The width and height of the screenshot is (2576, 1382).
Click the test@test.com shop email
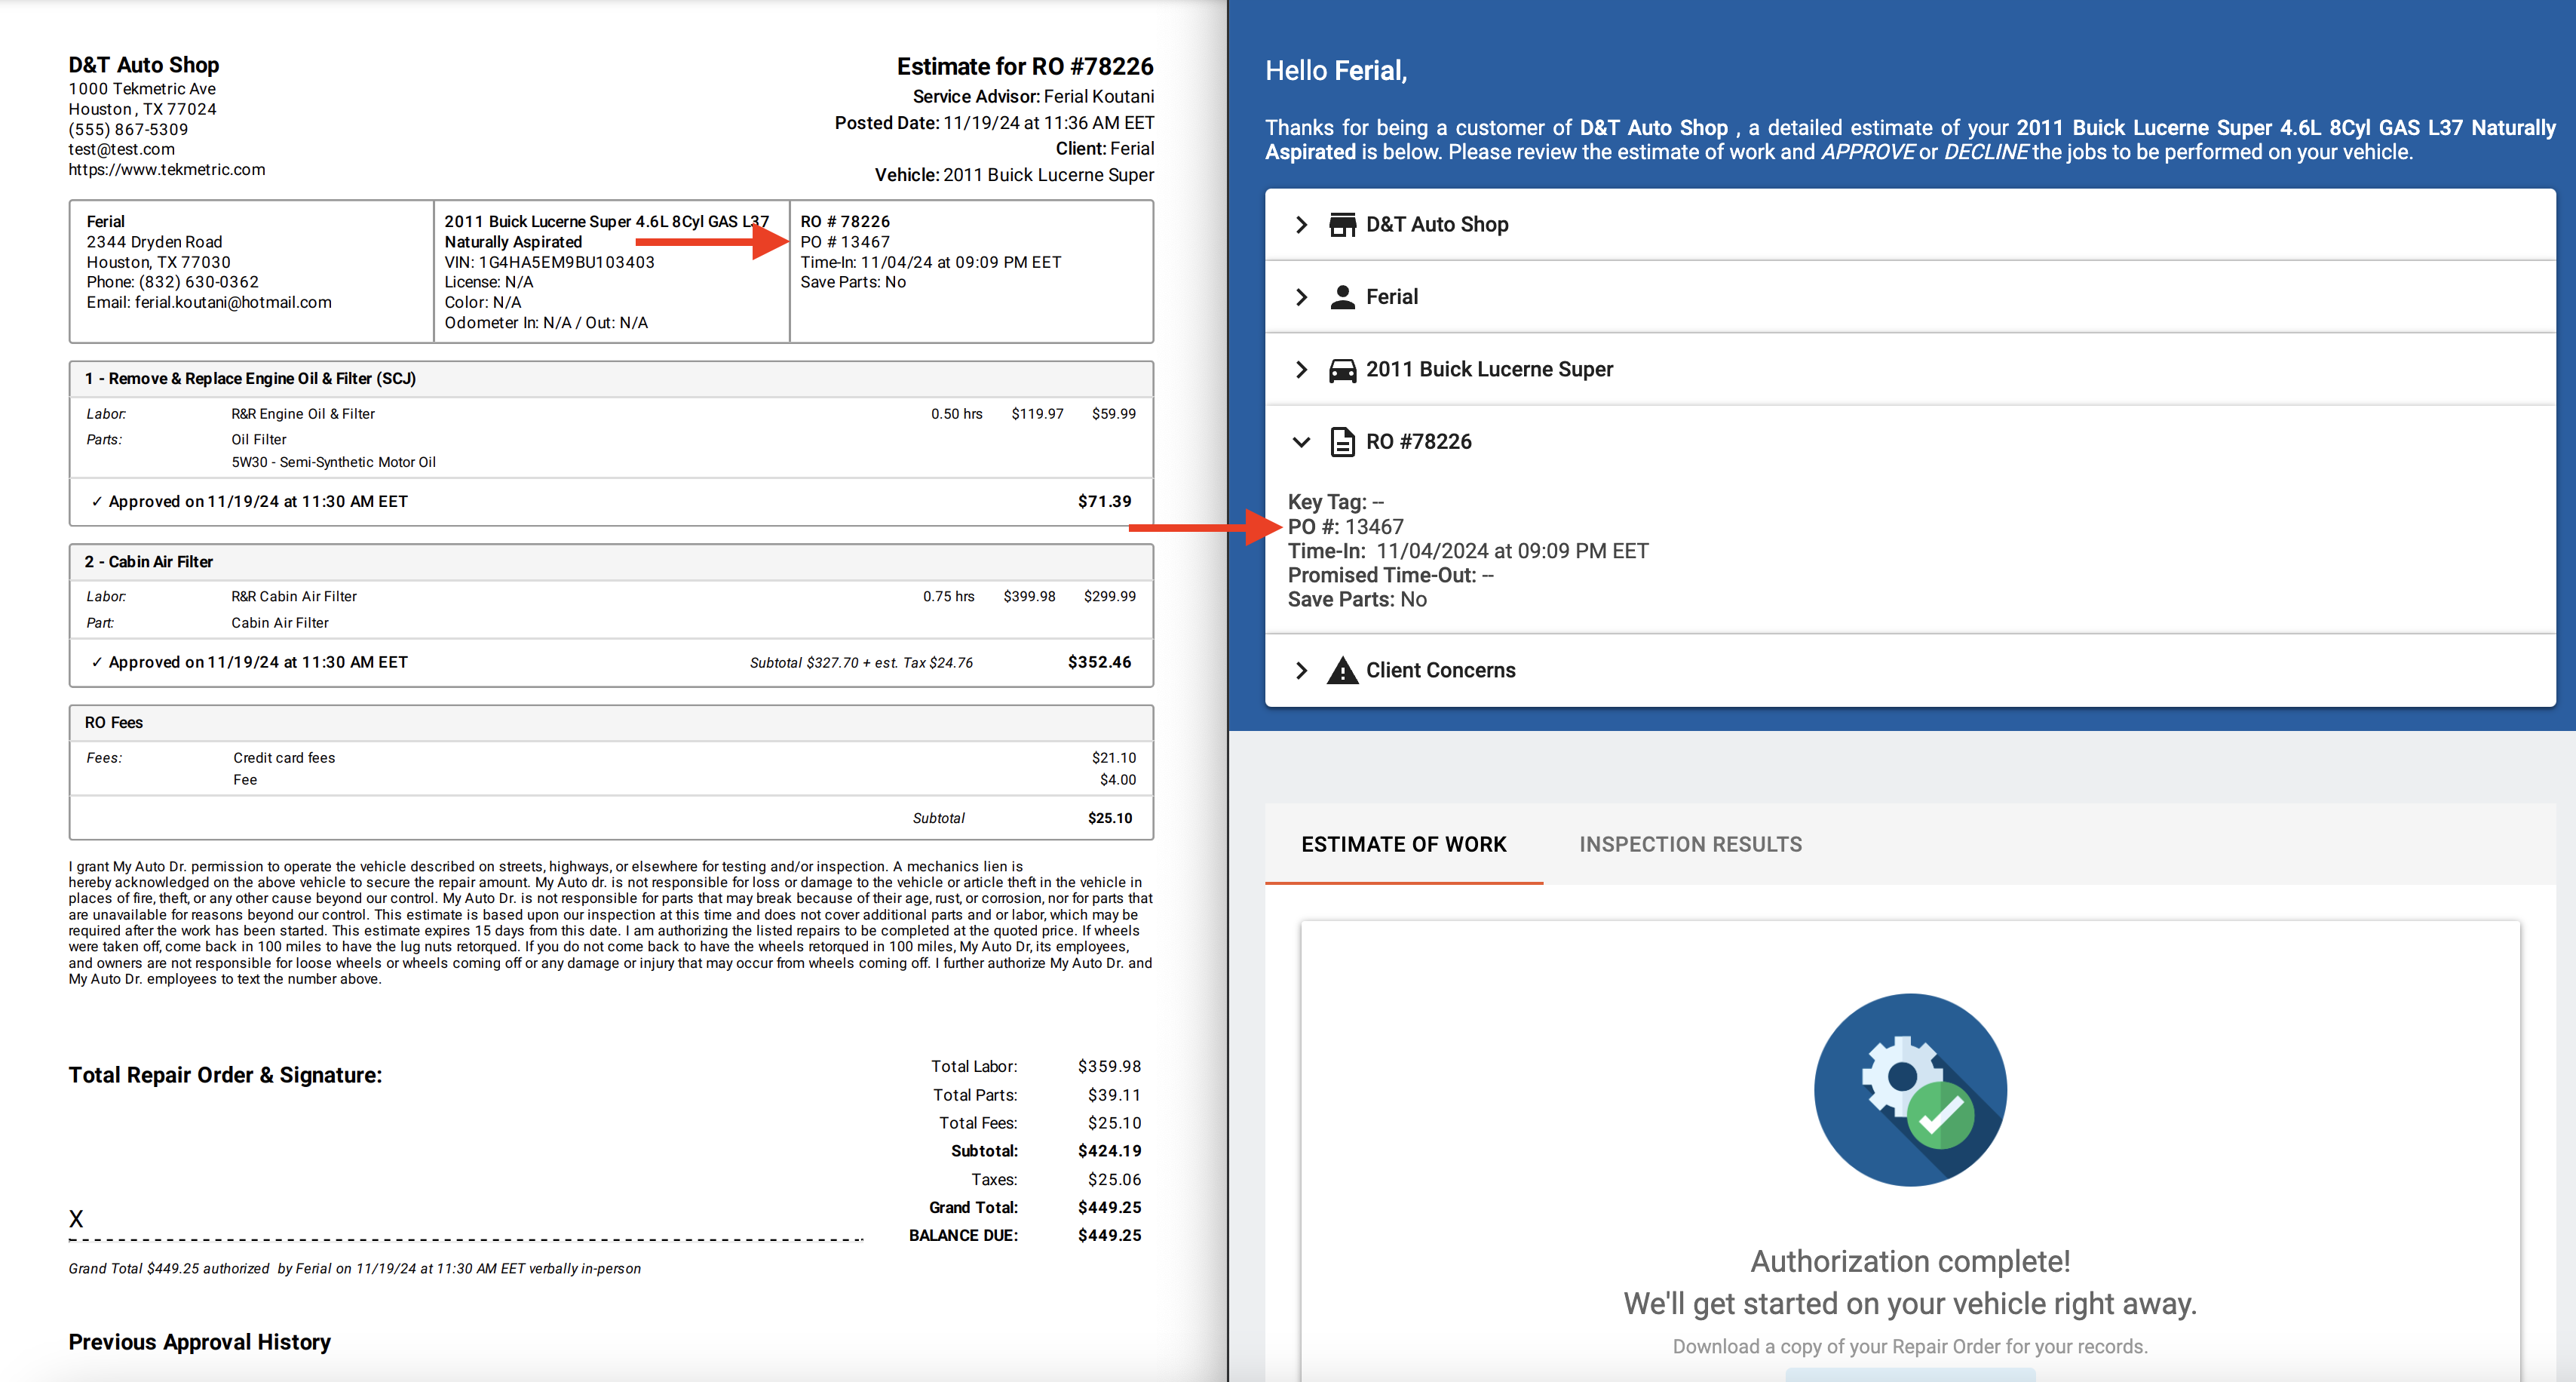coord(121,150)
